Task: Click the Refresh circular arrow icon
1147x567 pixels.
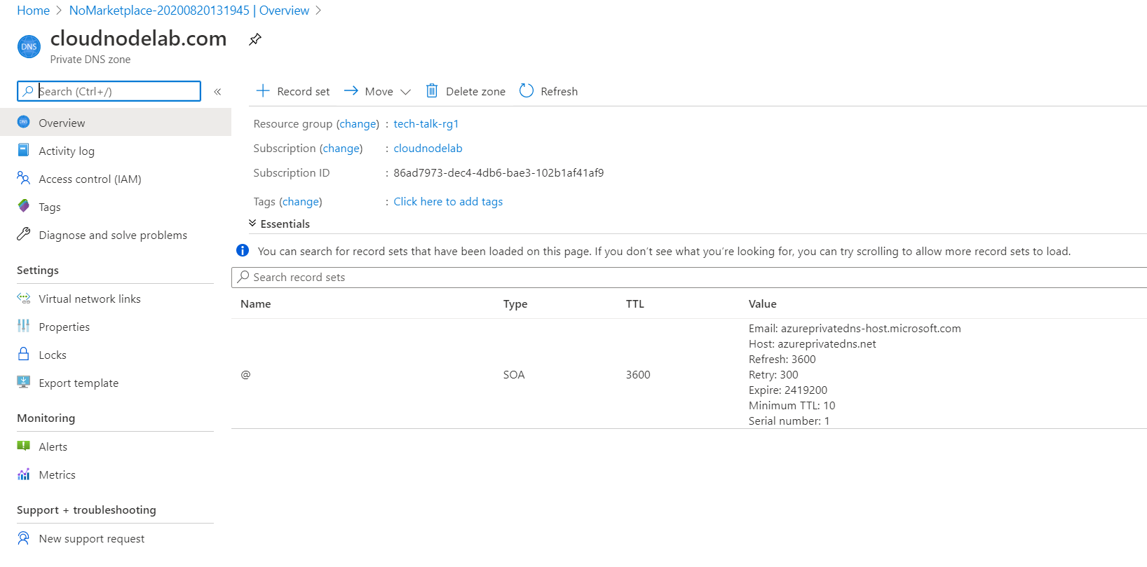Action: click(527, 90)
